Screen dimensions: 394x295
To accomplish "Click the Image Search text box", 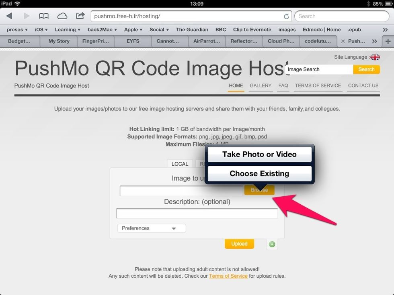I will 319,69.
